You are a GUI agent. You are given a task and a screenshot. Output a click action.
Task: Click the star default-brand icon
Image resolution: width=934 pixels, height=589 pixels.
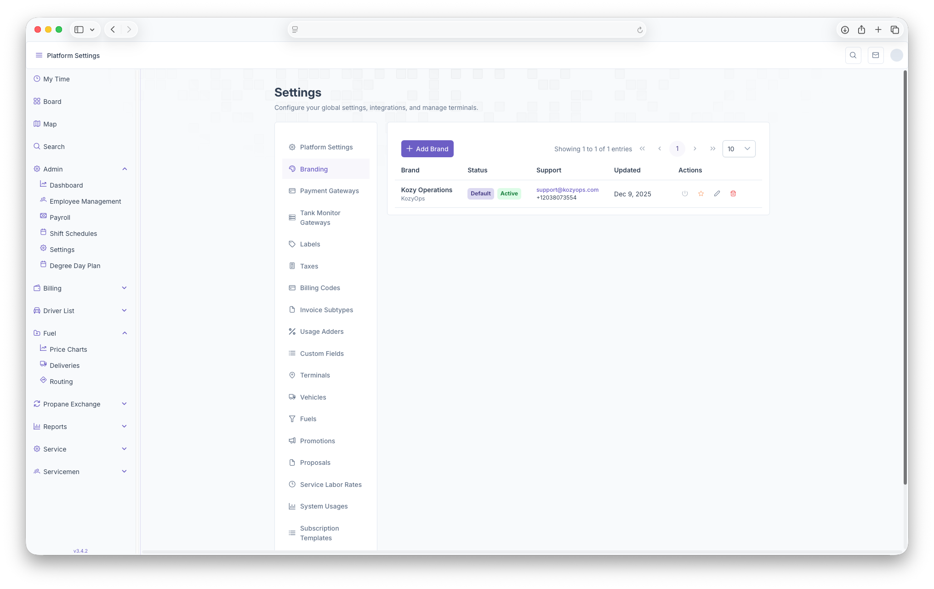700,194
